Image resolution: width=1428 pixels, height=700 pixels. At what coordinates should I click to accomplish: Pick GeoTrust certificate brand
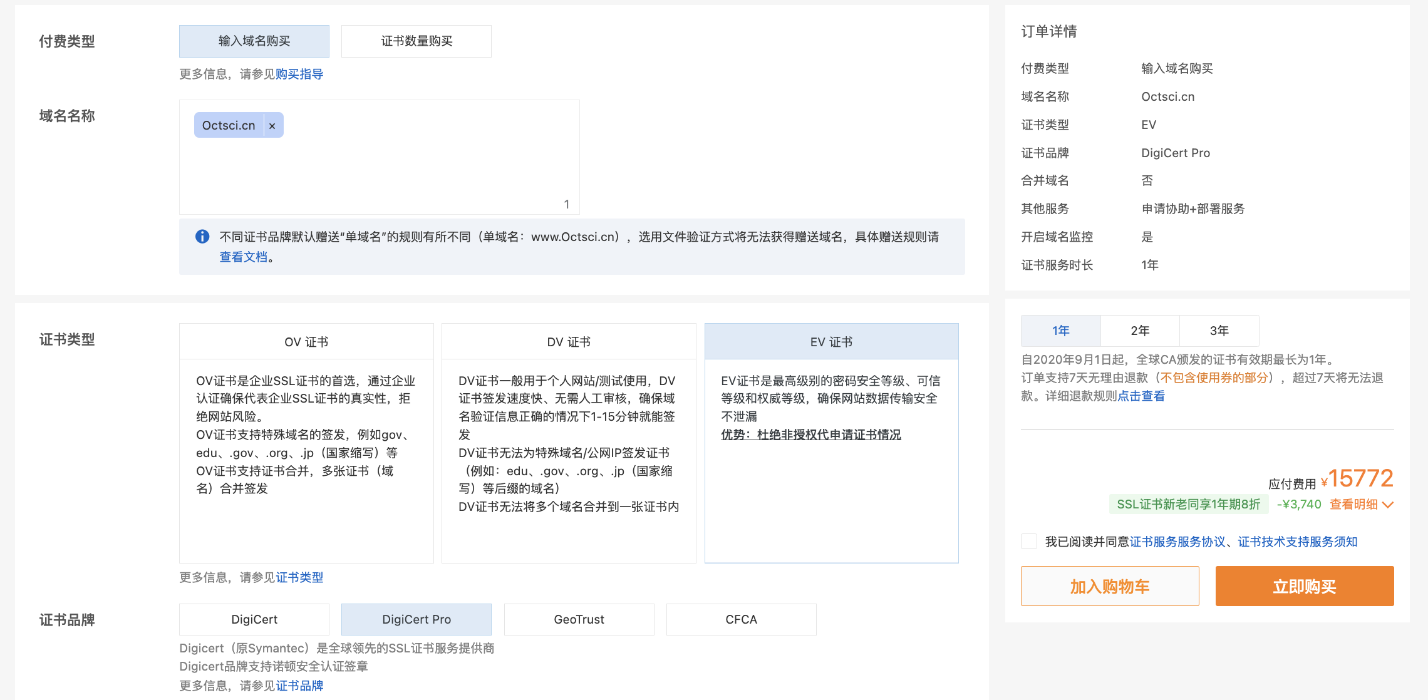[x=578, y=619]
